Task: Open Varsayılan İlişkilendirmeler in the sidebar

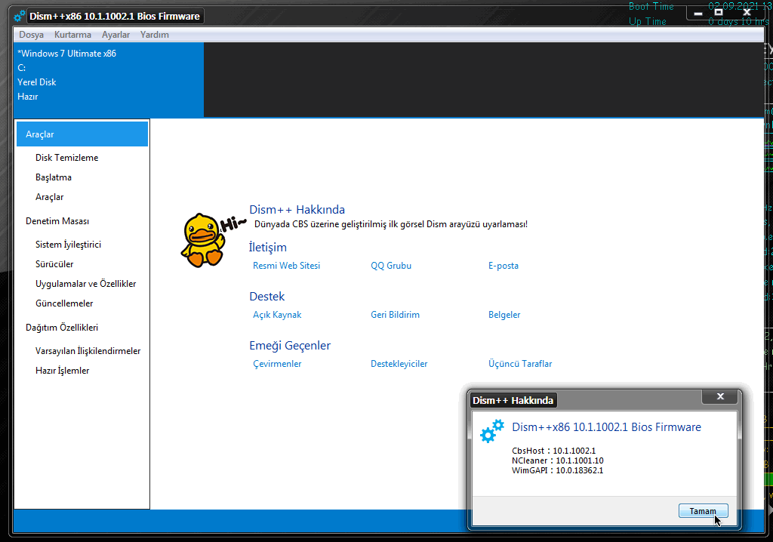Action: point(88,351)
